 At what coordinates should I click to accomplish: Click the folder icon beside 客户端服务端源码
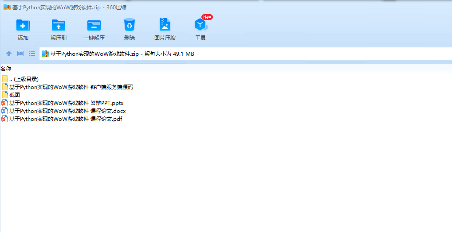[x=5, y=87]
